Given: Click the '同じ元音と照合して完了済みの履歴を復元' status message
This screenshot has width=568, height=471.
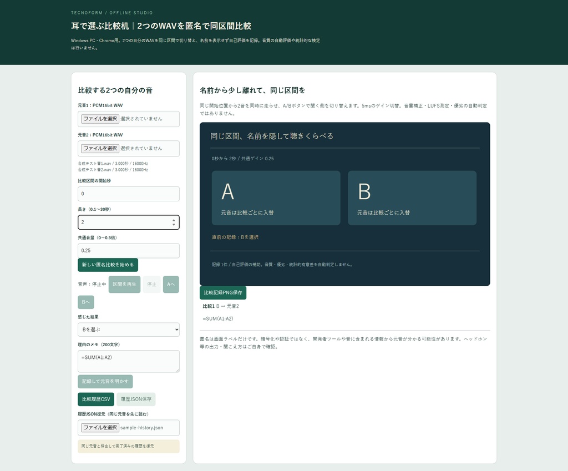Looking at the screenshot, I should pyautogui.click(x=118, y=447).
